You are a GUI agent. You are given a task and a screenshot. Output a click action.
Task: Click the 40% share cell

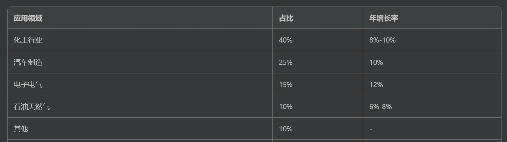(x=318, y=40)
